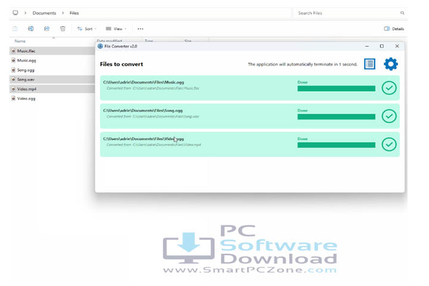Expand the chevron before Files in path
The width and height of the screenshot is (429, 286).
[x=63, y=13]
